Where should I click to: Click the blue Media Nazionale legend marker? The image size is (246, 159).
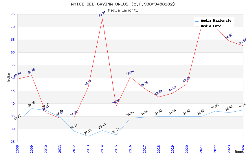197,21
